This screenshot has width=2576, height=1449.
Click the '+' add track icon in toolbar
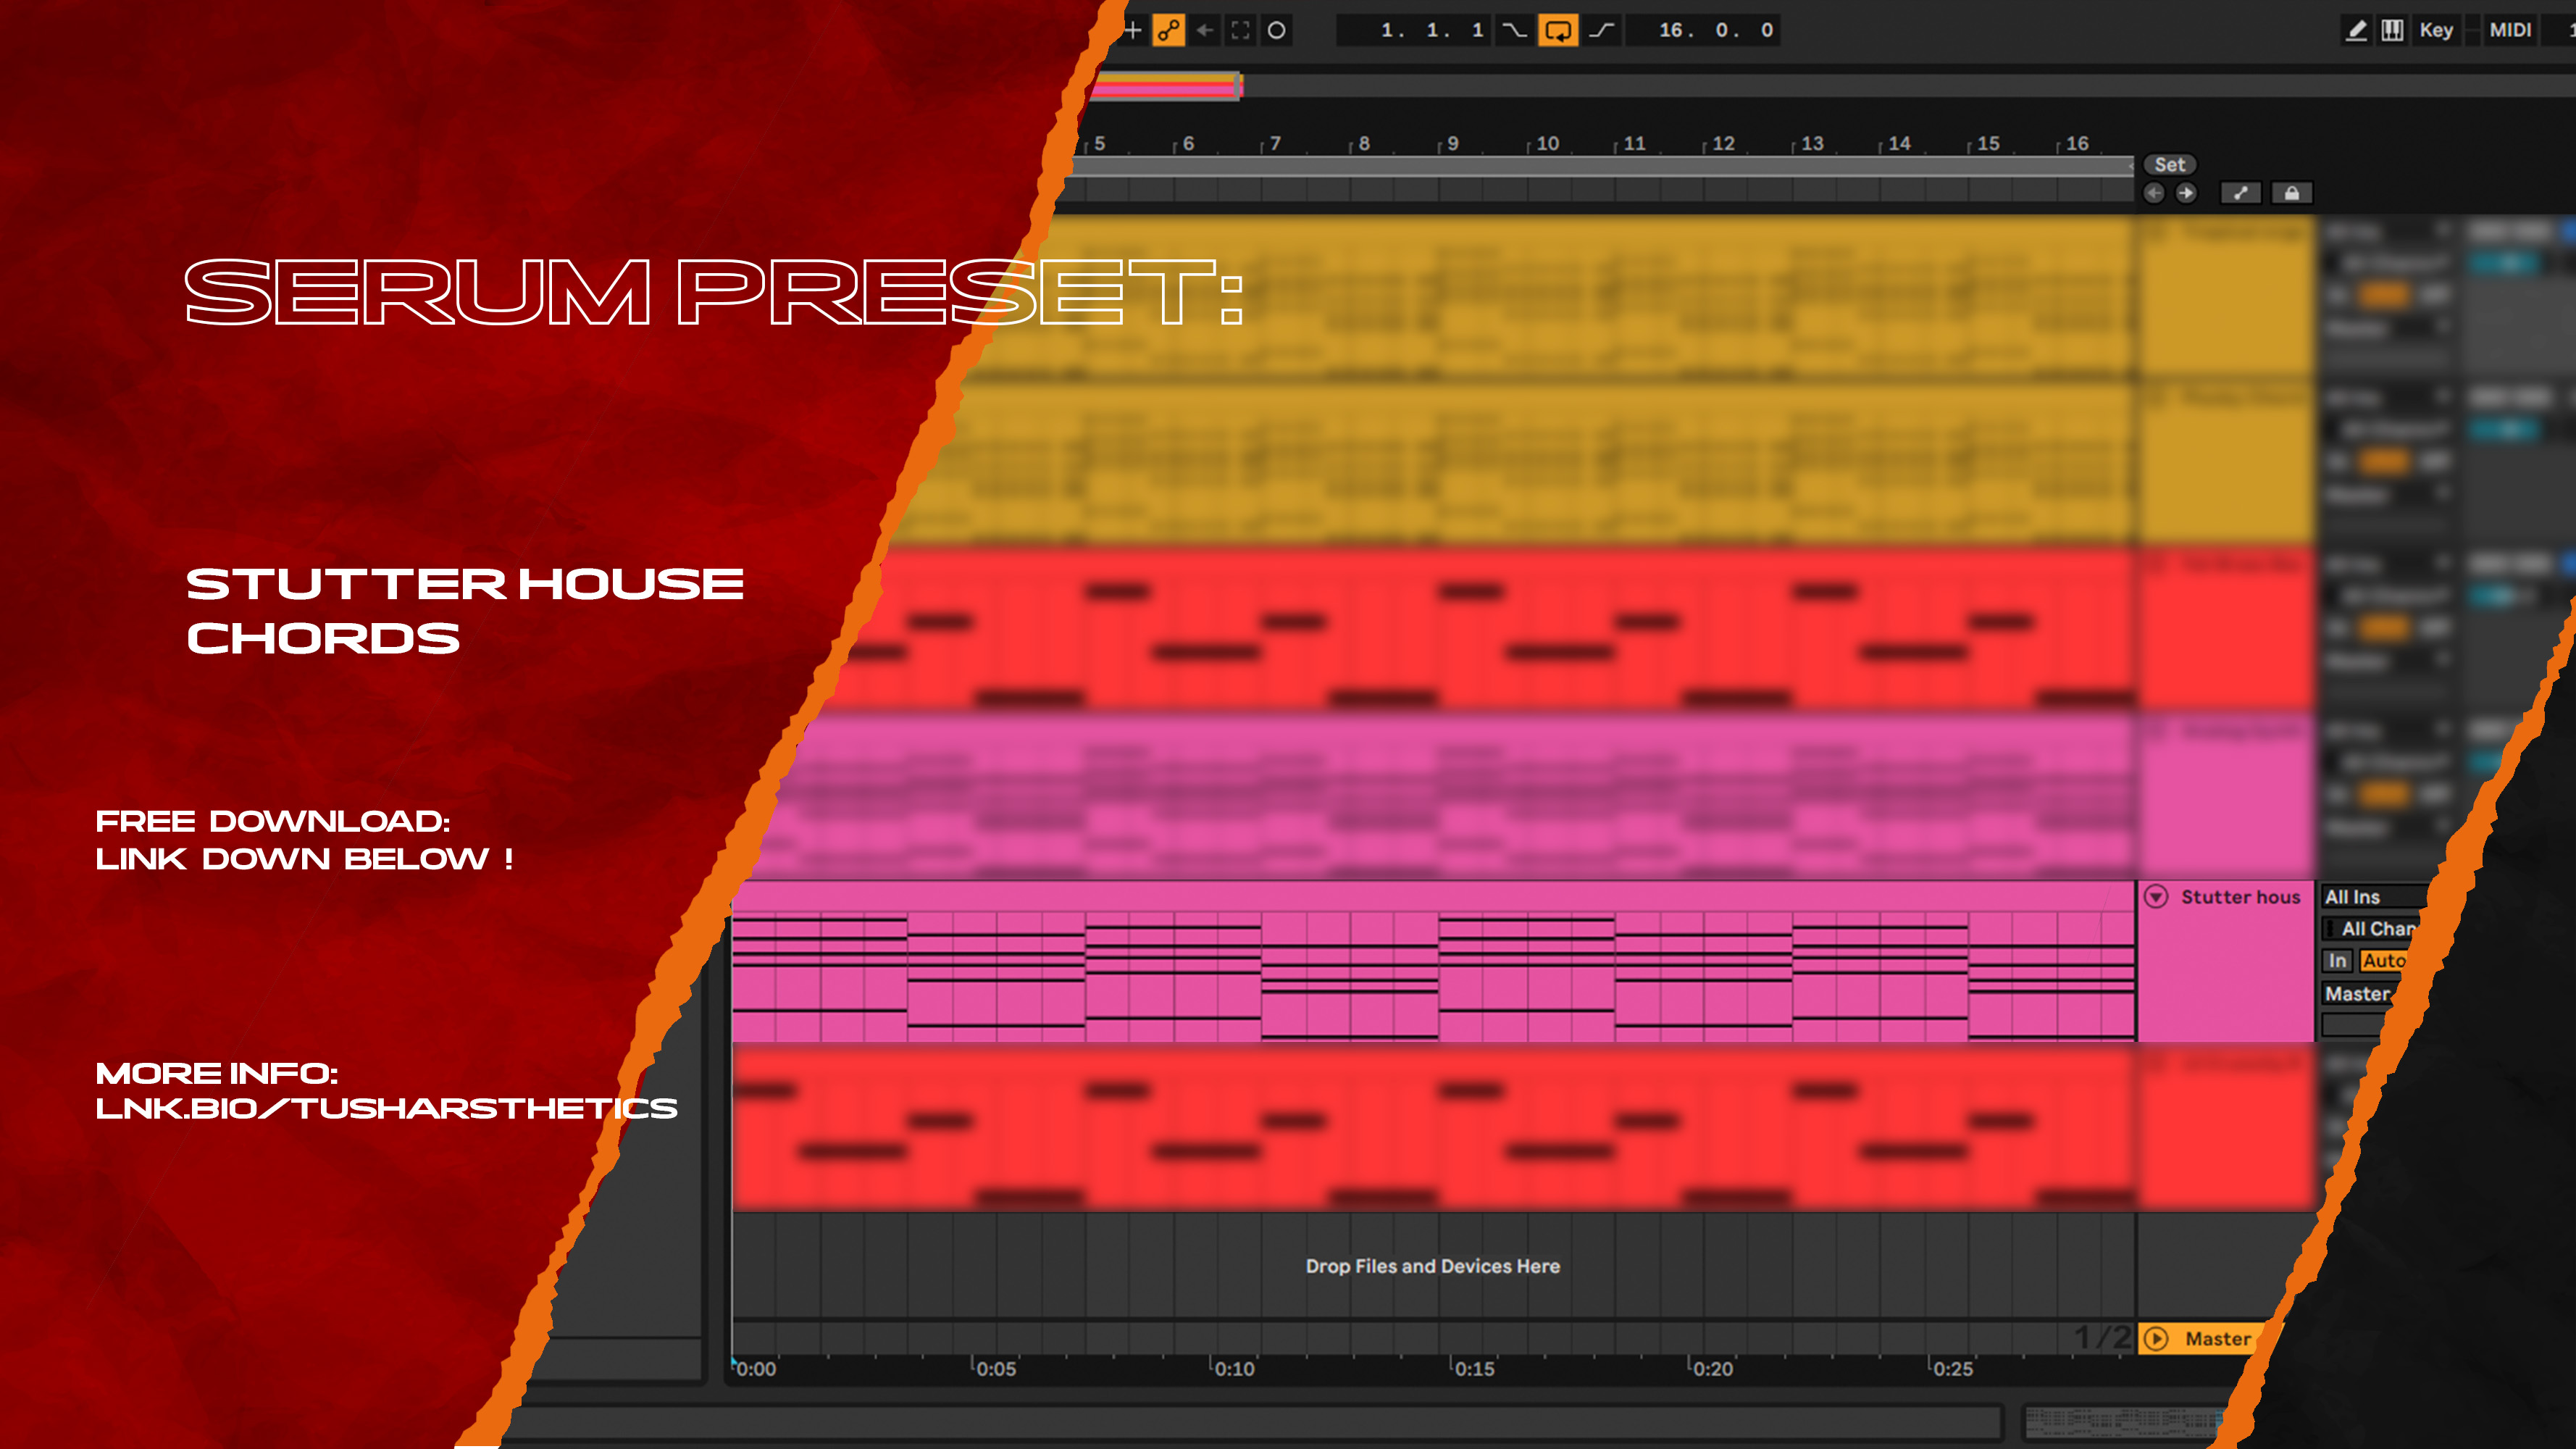[x=1134, y=30]
